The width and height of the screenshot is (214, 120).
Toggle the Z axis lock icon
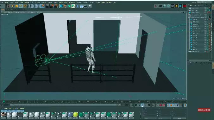[x=39, y=6]
